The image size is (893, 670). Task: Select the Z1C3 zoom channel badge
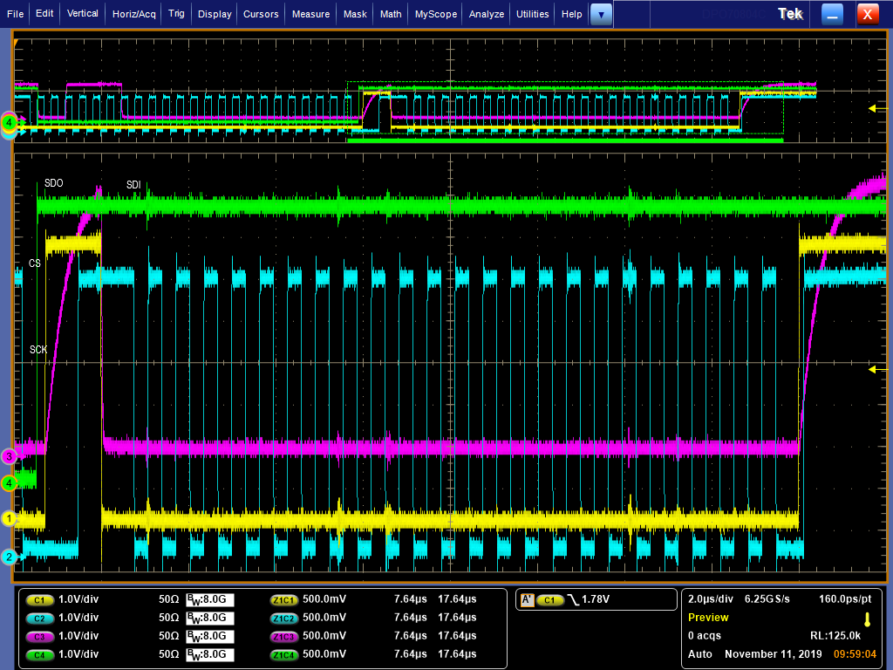pos(284,636)
